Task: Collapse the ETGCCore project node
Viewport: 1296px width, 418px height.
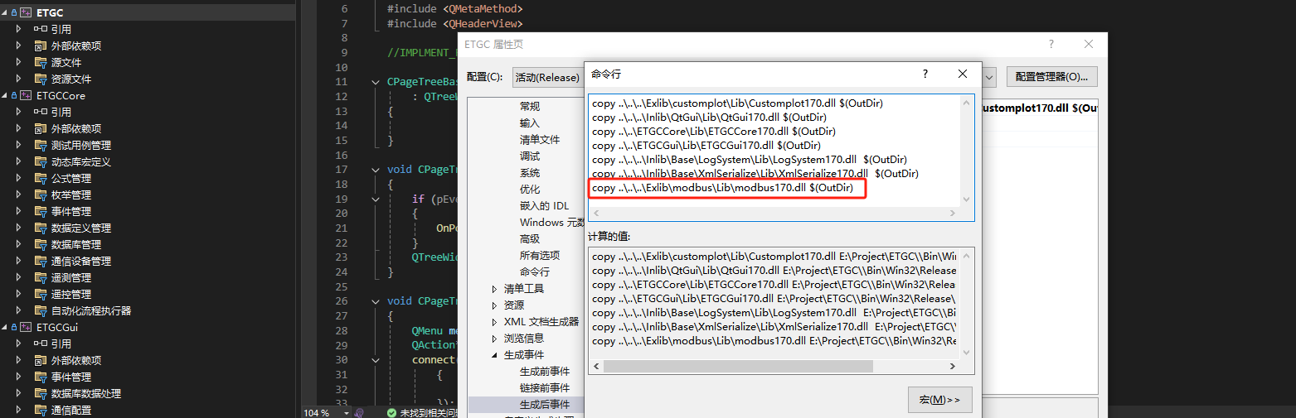Action: [x=4, y=95]
